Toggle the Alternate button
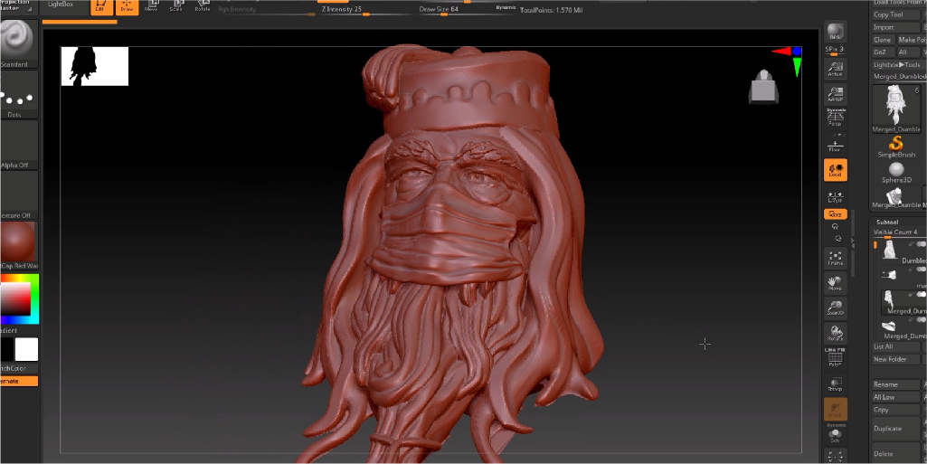Screen dimensions: 927x464 point(18,382)
